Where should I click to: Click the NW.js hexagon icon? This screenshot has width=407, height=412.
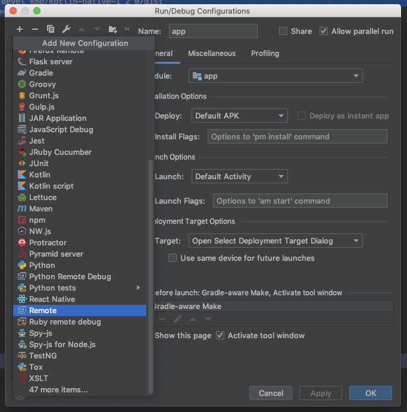pyautogui.click(x=22, y=231)
